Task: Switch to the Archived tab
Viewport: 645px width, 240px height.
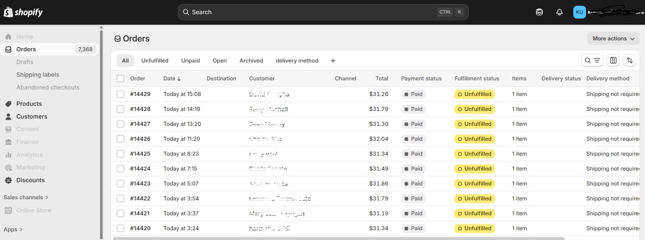Action: (x=251, y=61)
